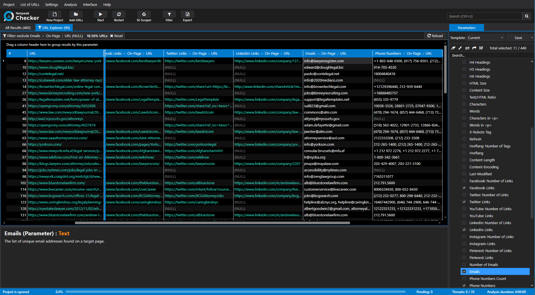Enable Number of Emails parameter
This screenshot has width=535, height=295.
[x=464, y=265]
